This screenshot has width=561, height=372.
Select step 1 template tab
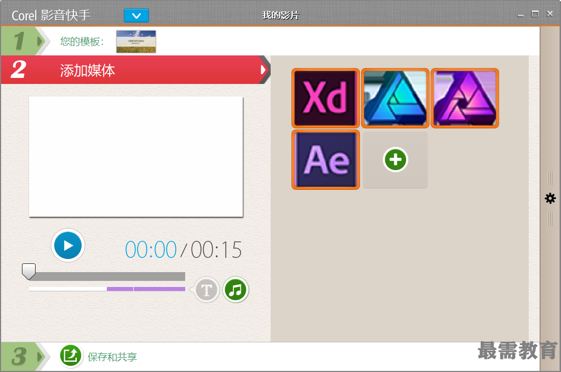pyautogui.click(x=25, y=41)
